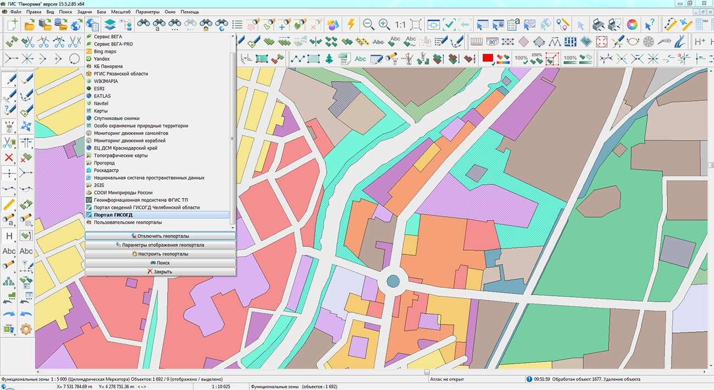Screen dimensions: 714x390
Task: Click the orange gear icon in left panel
Action: [26, 329]
